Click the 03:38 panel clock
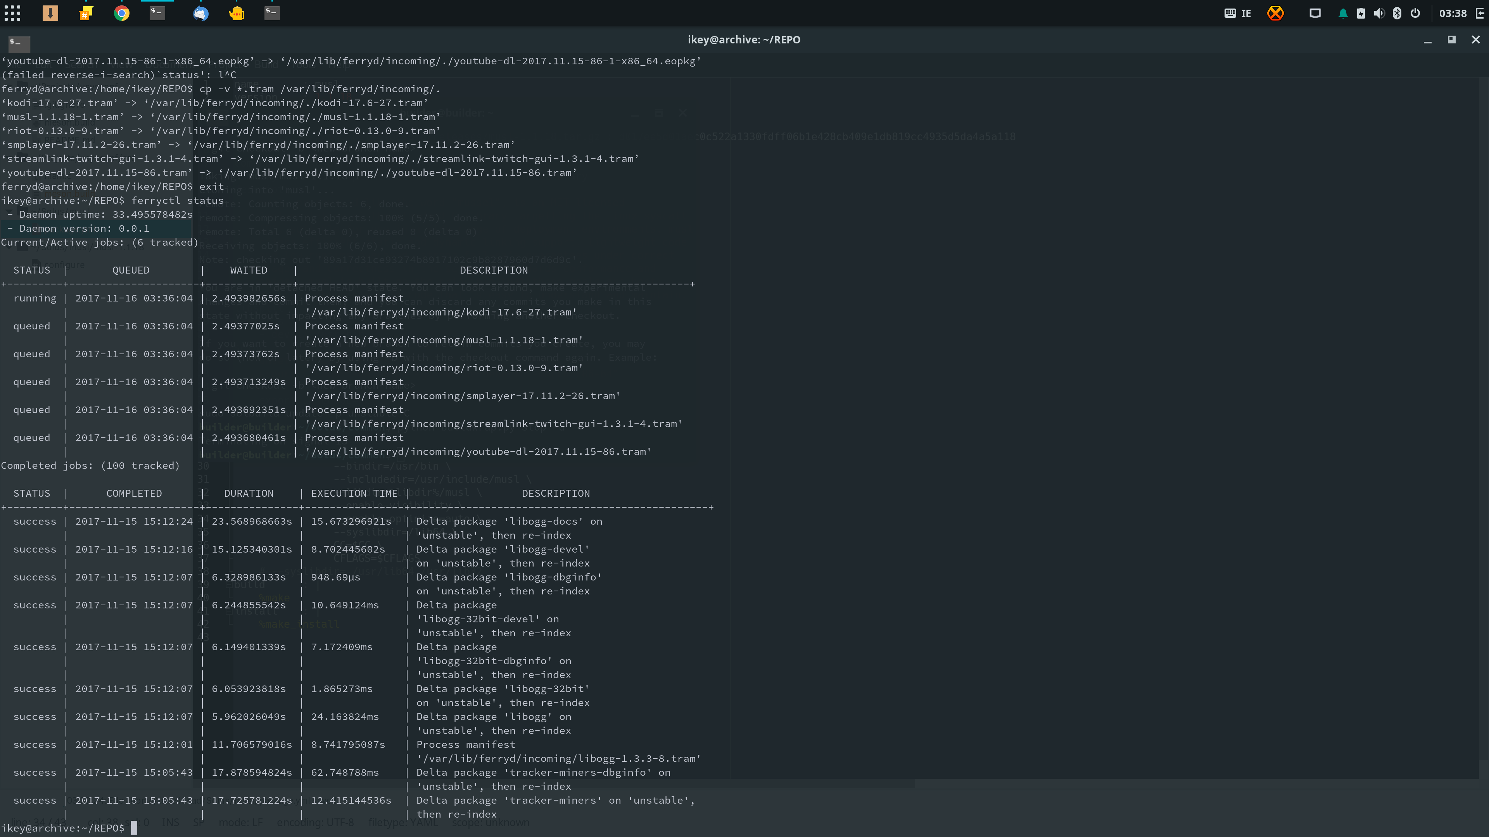Image resolution: width=1489 pixels, height=837 pixels. coord(1453,13)
